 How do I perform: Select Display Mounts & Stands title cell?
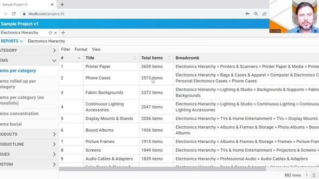coord(111,118)
